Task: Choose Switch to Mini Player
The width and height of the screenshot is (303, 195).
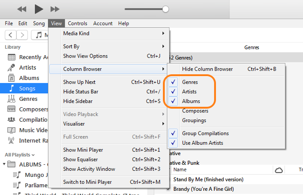Action: tap(109, 182)
